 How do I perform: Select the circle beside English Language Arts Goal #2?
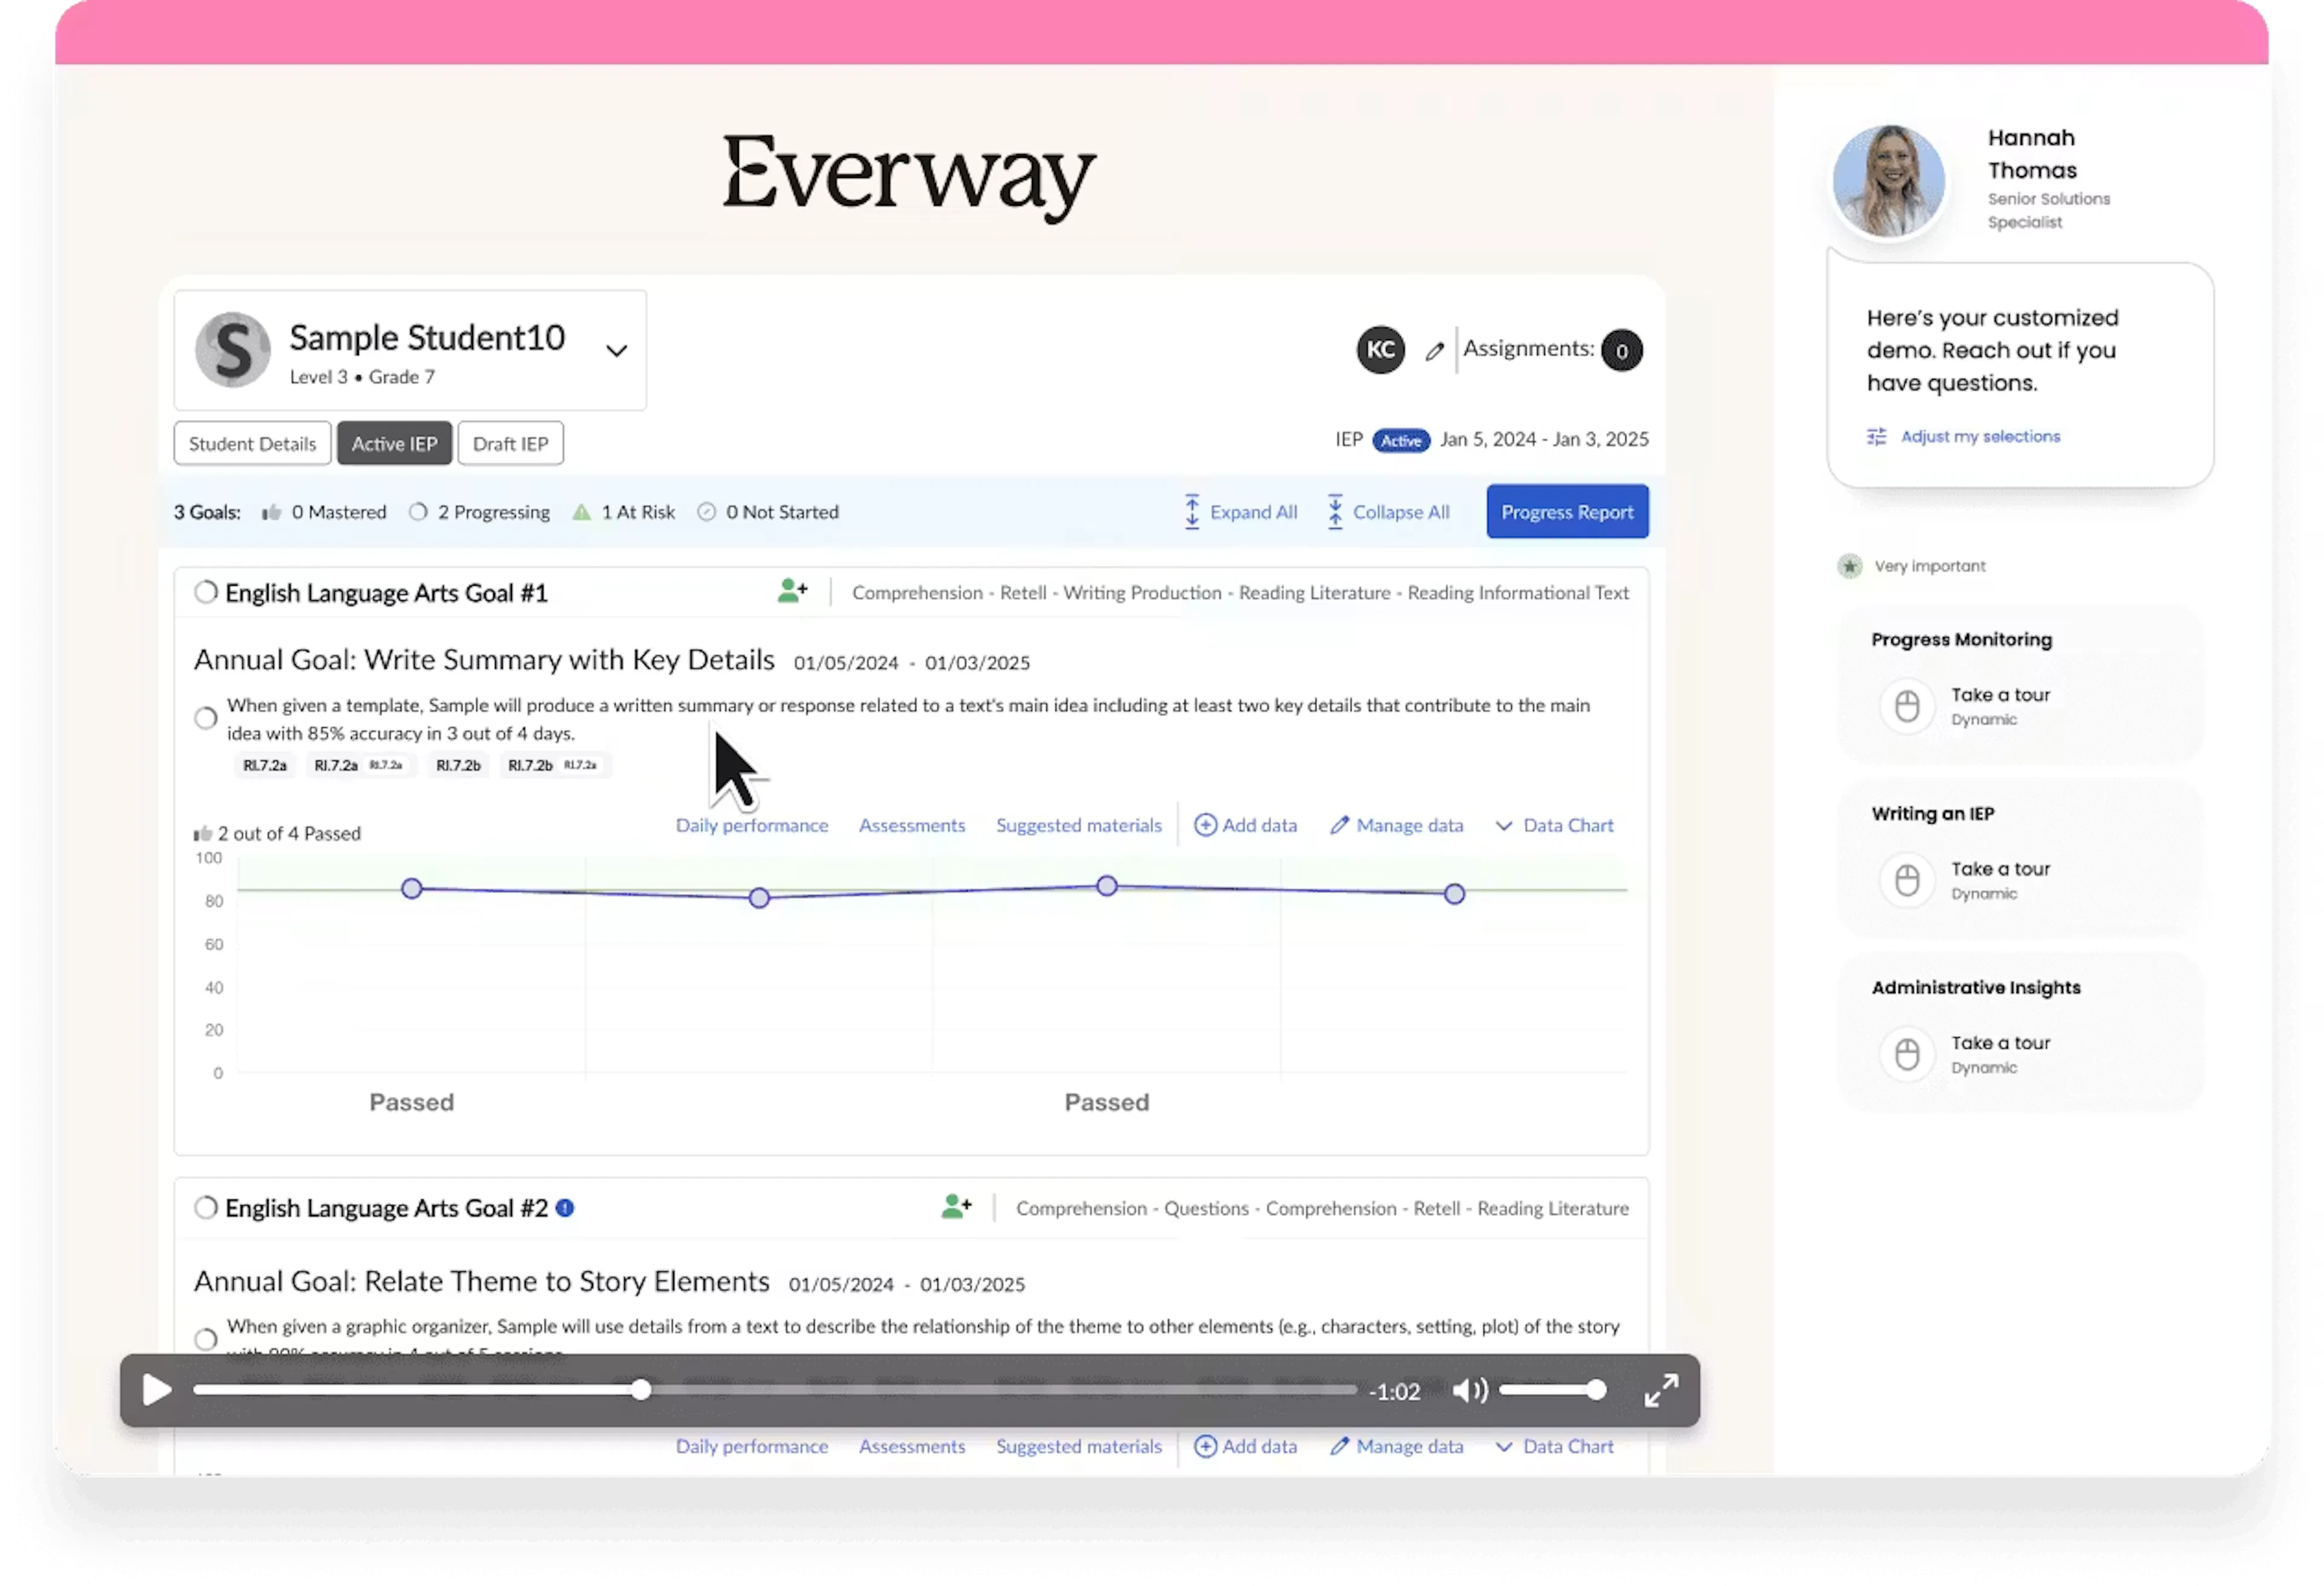click(x=206, y=1207)
